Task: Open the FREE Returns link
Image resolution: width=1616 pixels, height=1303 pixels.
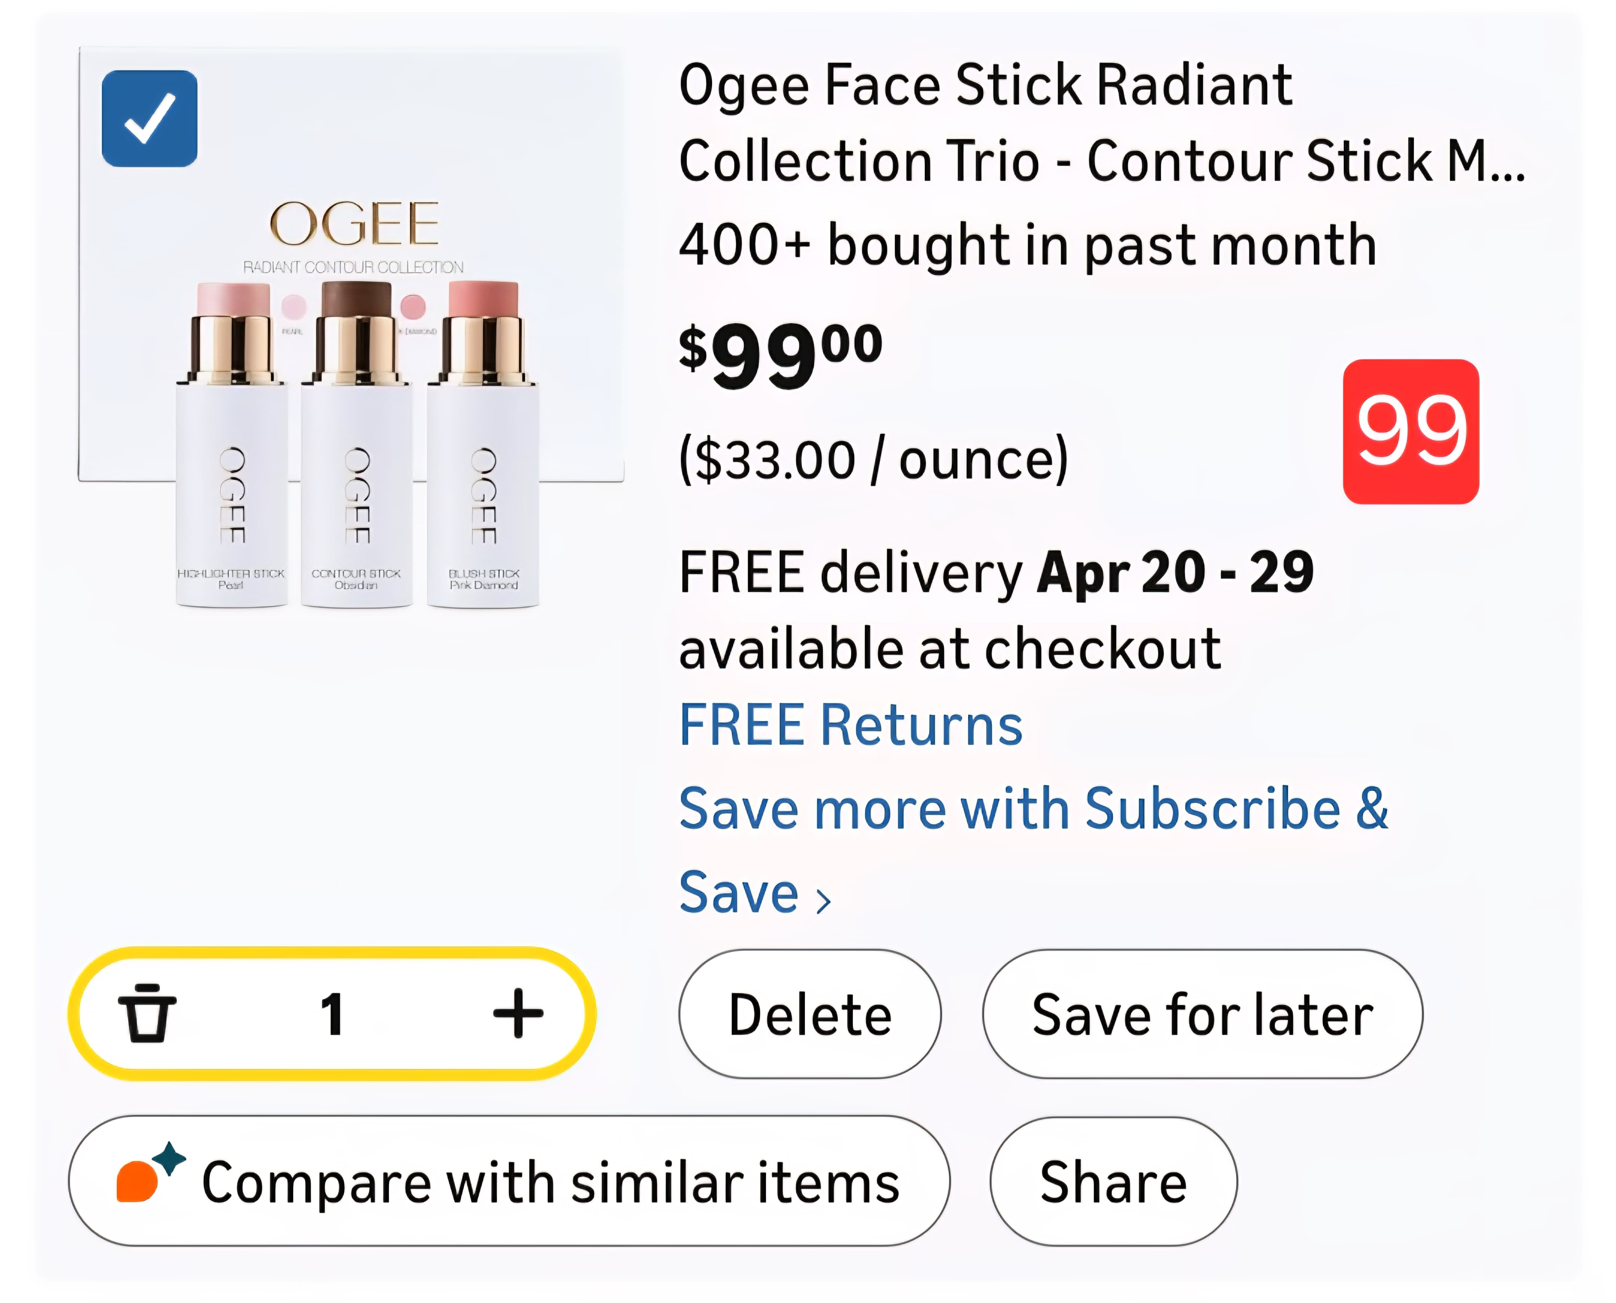Action: click(850, 726)
